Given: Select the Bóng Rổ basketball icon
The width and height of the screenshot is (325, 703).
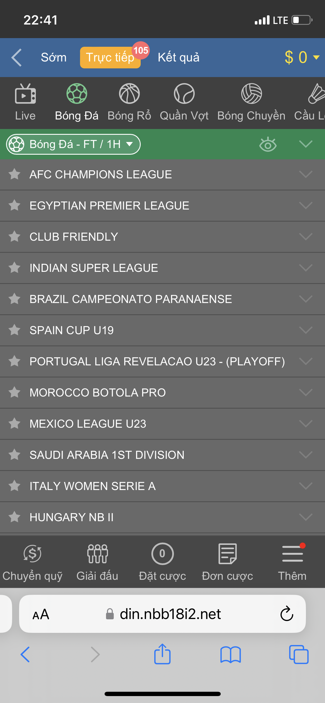Looking at the screenshot, I should click(129, 102).
